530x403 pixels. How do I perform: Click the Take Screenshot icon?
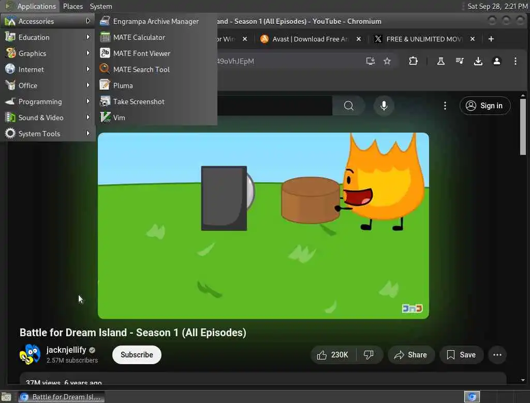[x=105, y=101]
